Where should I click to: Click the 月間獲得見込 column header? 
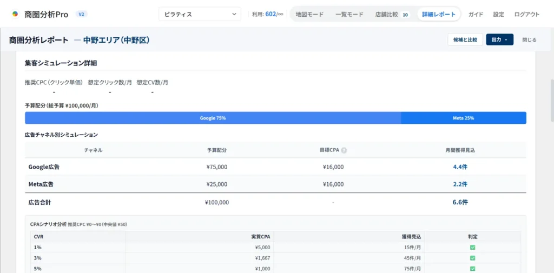(460, 150)
